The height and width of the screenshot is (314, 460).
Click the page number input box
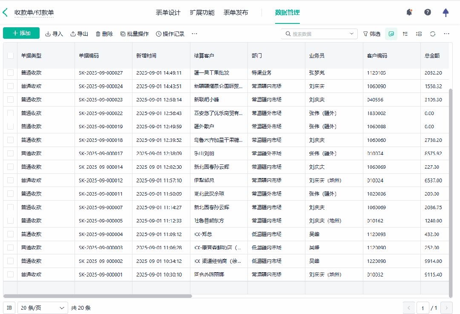pos(423,308)
